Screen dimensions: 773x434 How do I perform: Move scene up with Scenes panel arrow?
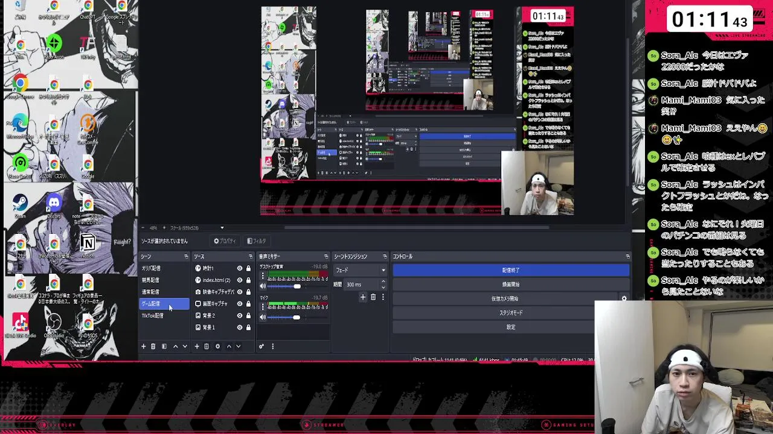click(175, 347)
